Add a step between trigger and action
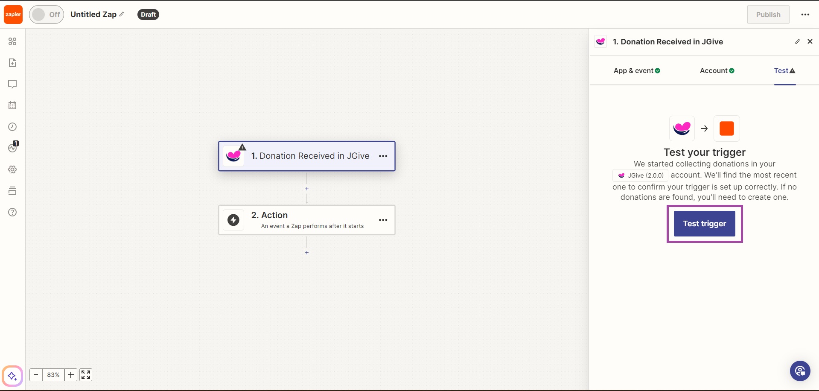This screenshot has height=391, width=819. point(307,189)
